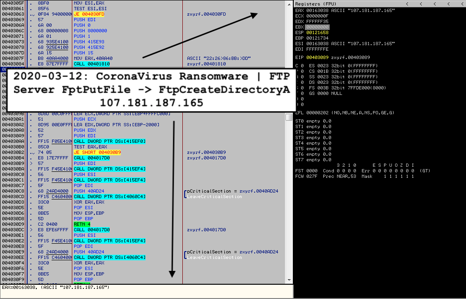
Task: Select the ST0 empty 0.0 FPU register
Action: [313, 121]
